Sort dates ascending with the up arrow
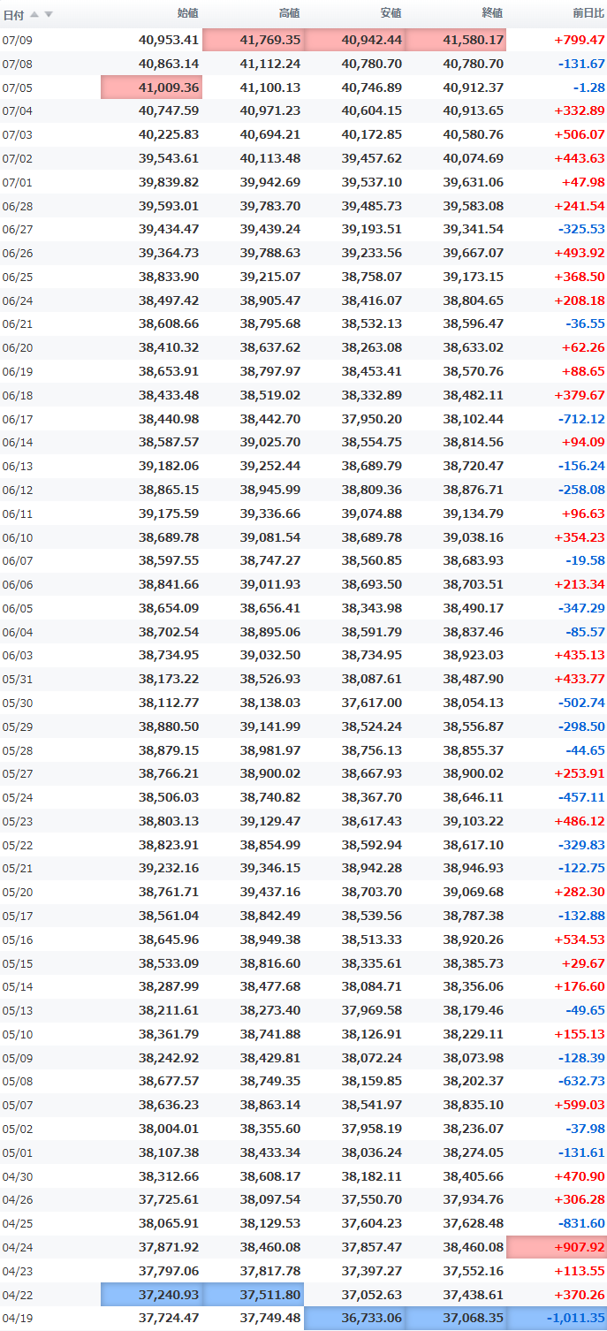Screen dimensions: 607x1331 click(x=34, y=14)
